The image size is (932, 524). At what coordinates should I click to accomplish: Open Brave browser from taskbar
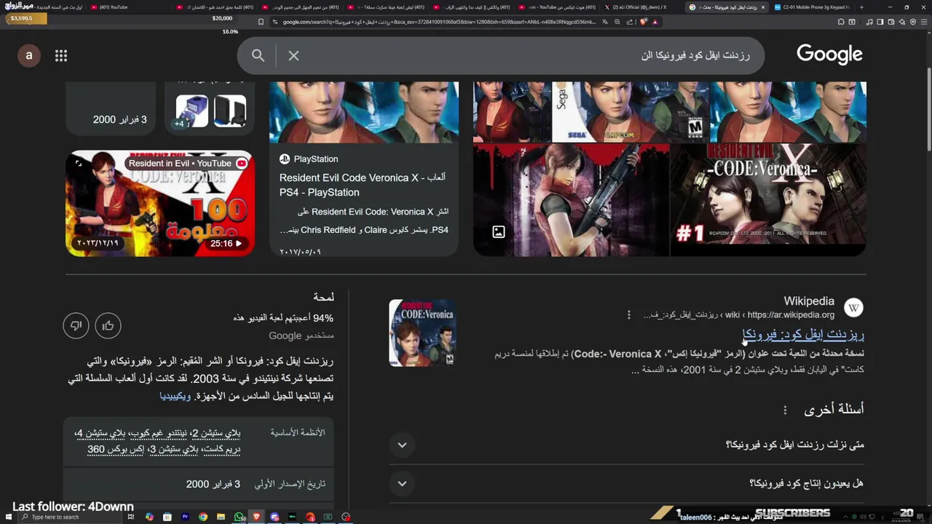click(x=256, y=517)
